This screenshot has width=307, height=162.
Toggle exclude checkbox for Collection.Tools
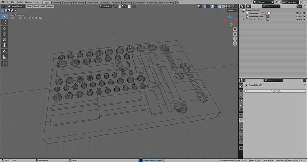tap(297, 16)
